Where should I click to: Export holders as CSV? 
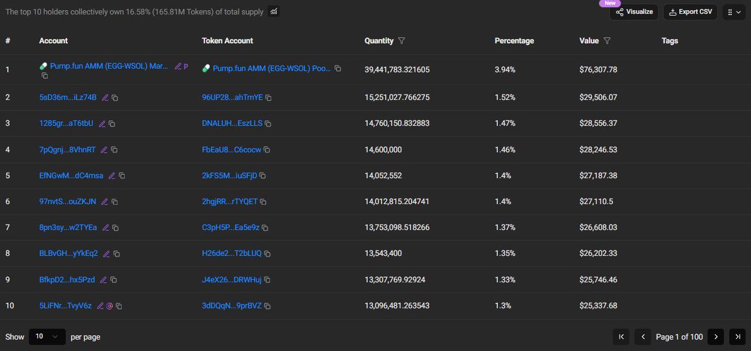pyautogui.click(x=690, y=12)
